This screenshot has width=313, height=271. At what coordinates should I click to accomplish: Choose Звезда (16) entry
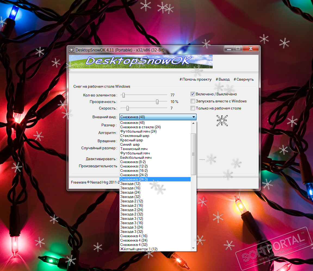[x=155, y=188]
